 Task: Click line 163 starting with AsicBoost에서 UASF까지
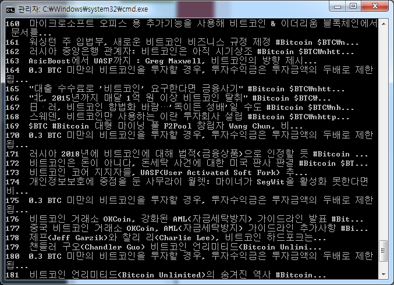click(161, 60)
